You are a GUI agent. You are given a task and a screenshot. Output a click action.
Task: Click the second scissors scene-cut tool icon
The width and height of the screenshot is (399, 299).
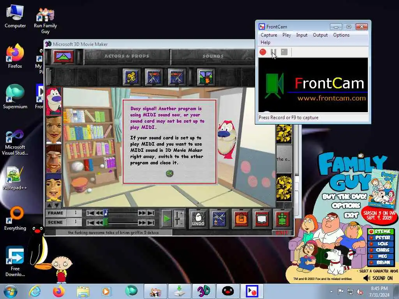[177, 77]
